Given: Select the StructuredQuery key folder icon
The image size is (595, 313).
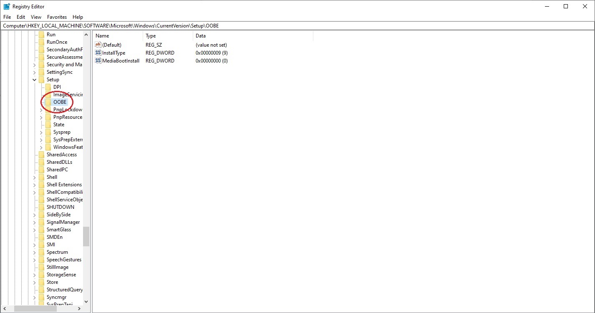Looking at the screenshot, I should click(x=41, y=290).
